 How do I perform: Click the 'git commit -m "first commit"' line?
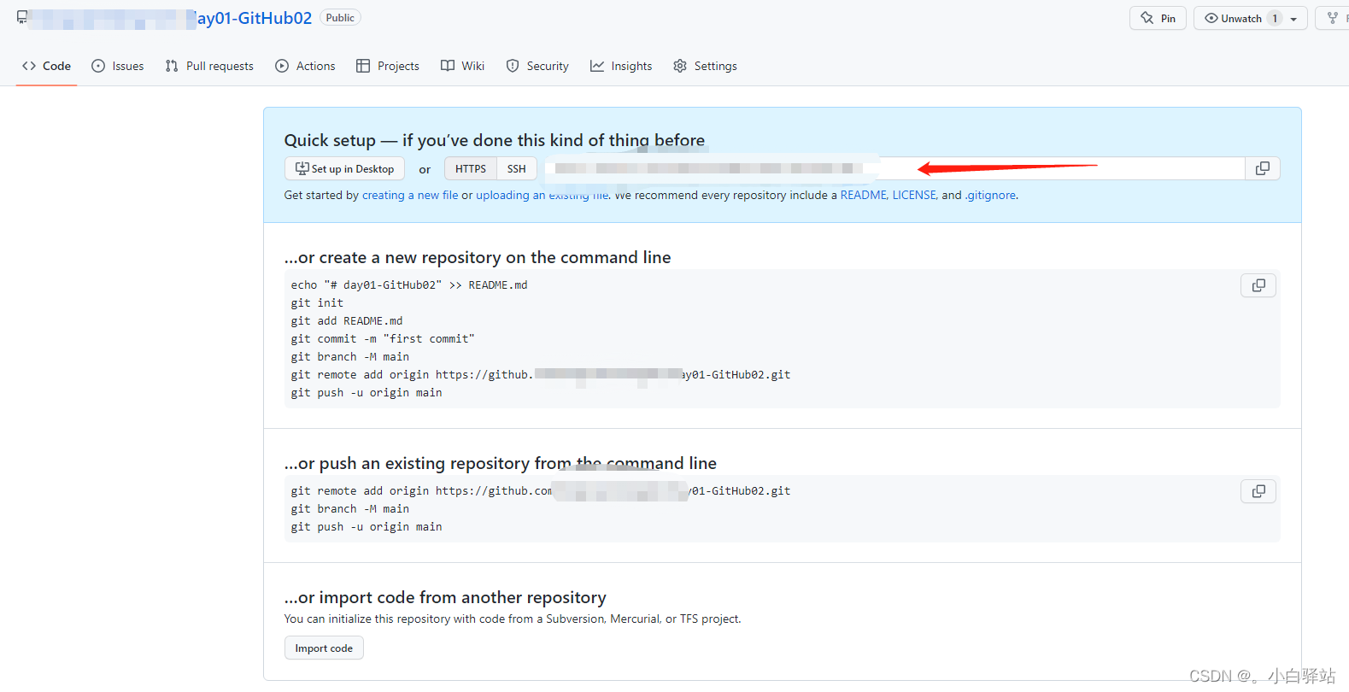(383, 338)
